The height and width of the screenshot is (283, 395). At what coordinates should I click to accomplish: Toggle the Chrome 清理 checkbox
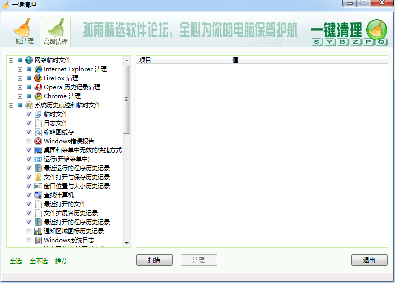(29, 96)
